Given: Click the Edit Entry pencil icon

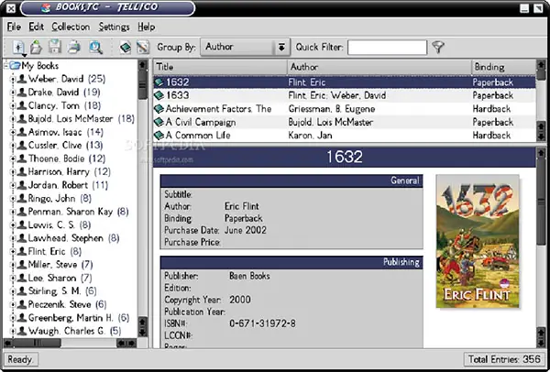Looking at the screenshot, I should (143, 48).
